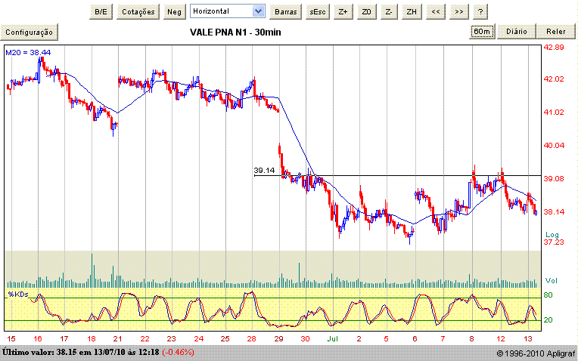The height and width of the screenshot is (361, 578).
Task: Move chart forward with >> button
Action: pos(459,12)
